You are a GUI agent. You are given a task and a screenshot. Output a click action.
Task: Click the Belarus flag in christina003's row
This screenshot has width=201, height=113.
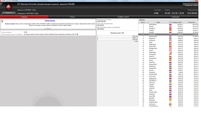click(170, 68)
